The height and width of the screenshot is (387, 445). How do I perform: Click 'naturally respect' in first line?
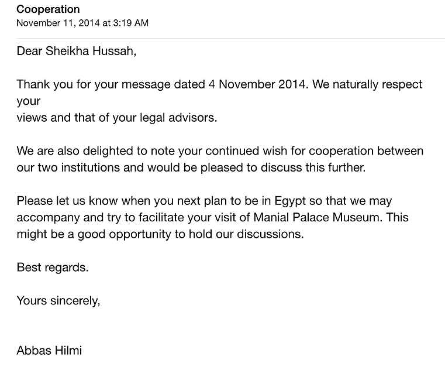click(x=377, y=85)
